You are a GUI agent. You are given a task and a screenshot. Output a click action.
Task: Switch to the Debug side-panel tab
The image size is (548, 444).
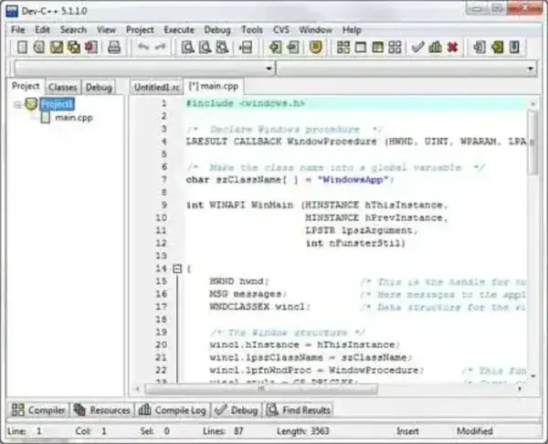(99, 87)
